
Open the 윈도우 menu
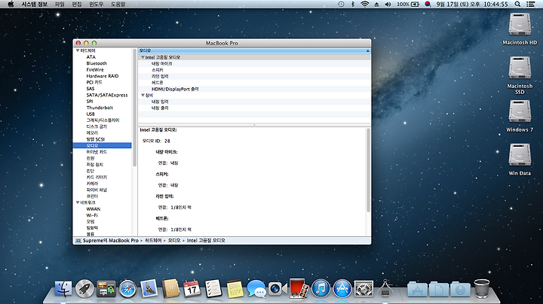pyautogui.click(x=96, y=5)
